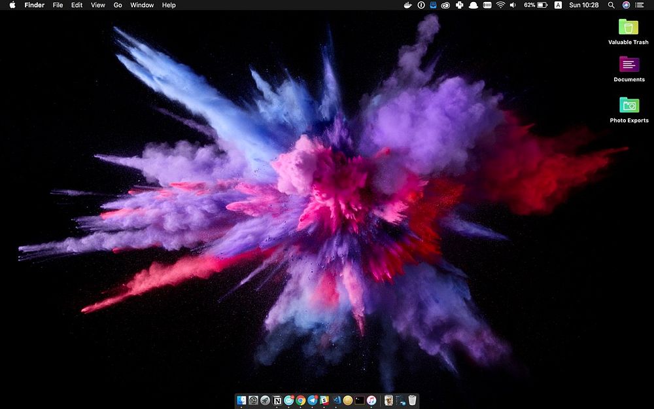Open Notification Center list icon
Screen dimensions: 654x409
pyautogui.click(x=640, y=5)
